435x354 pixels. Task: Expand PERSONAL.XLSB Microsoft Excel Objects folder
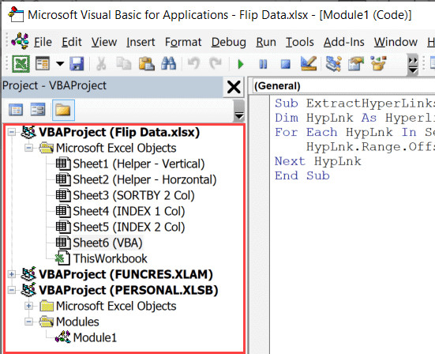(x=28, y=306)
